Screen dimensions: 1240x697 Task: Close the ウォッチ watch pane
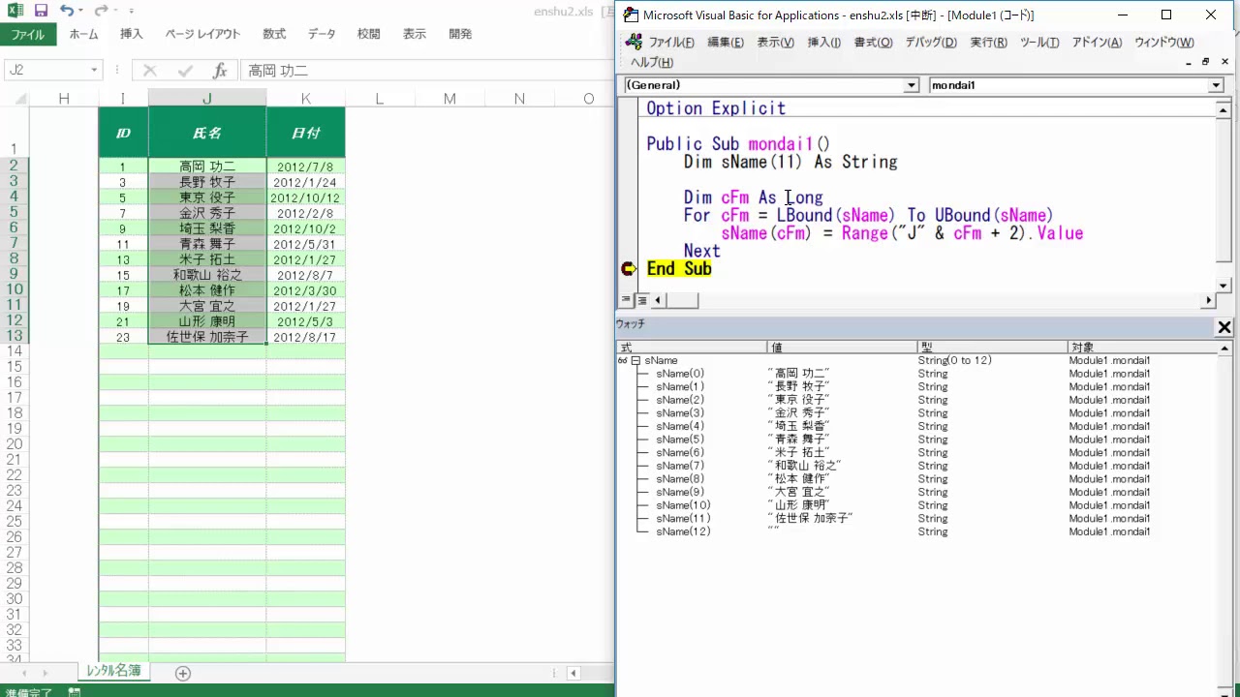1224,327
